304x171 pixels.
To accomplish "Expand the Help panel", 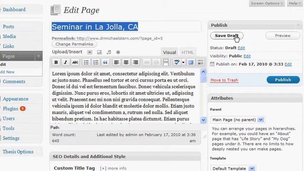I will [x=294, y=3].
